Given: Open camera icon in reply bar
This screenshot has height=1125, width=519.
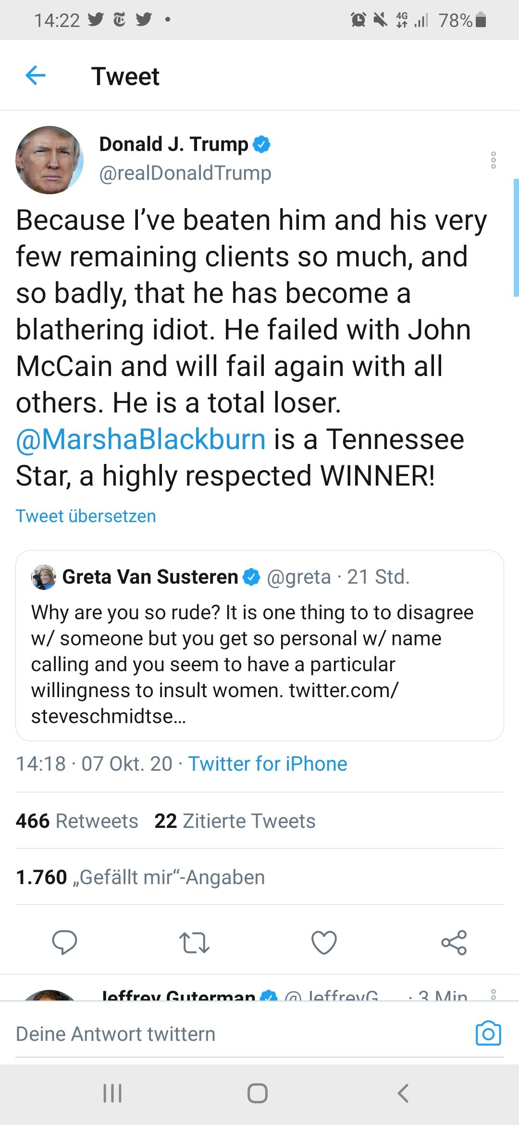Looking at the screenshot, I should pyautogui.click(x=488, y=1033).
